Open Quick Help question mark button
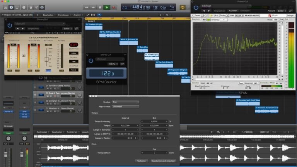The image size is (297, 167). pyautogui.click(x=24, y=7)
